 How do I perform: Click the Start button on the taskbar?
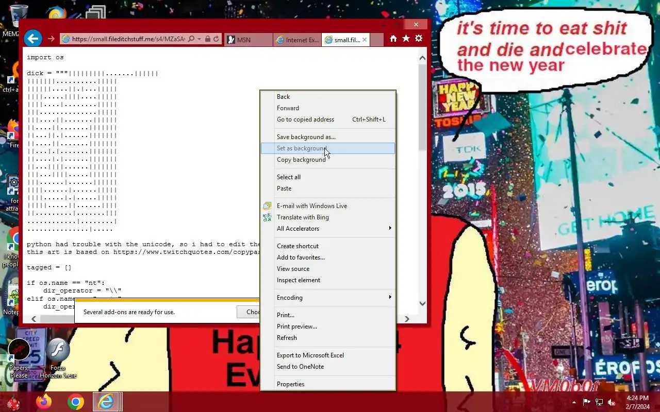(x=13, y=402)
